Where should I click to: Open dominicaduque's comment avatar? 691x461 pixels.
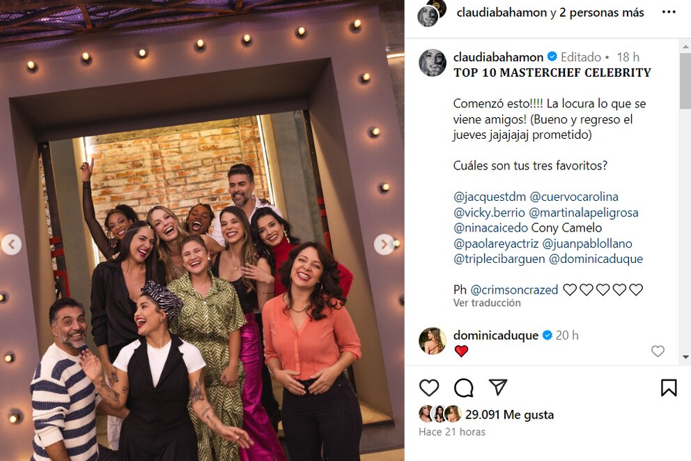433,341
